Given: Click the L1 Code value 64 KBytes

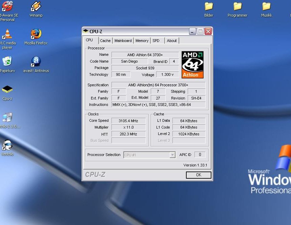Looking at the screenshot, I should point(189,127).
